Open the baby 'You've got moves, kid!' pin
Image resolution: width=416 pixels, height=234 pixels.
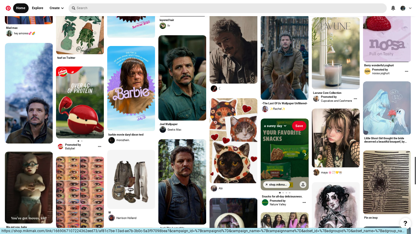[29, 188]
